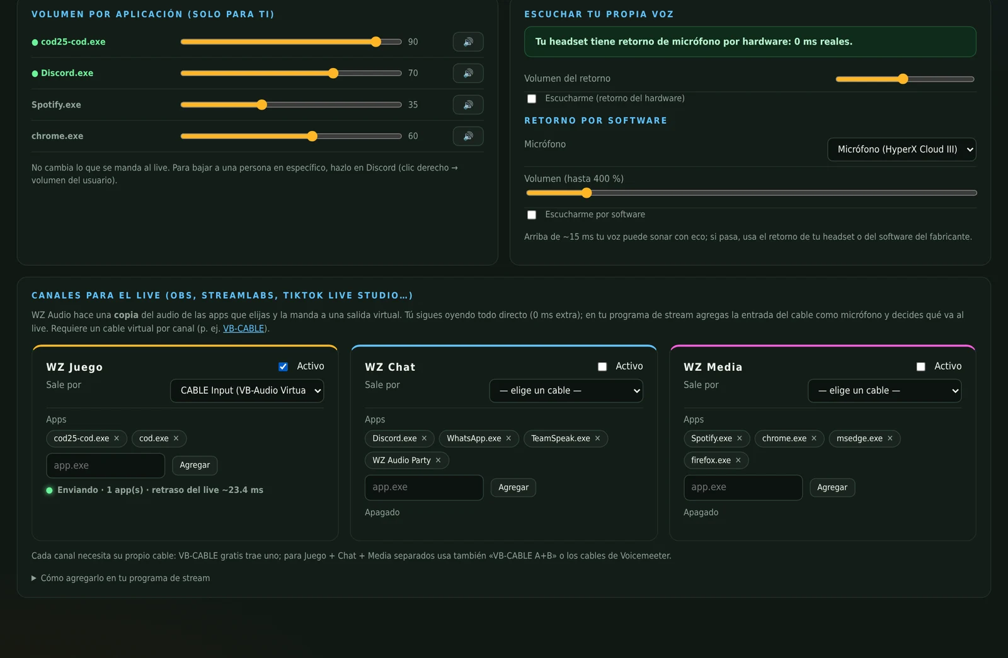The width and height of the screenshot is (1008, 658).
Task: Remove cod25-cod.exe chip from WZ Juego
Action: [x=117, y=438]
